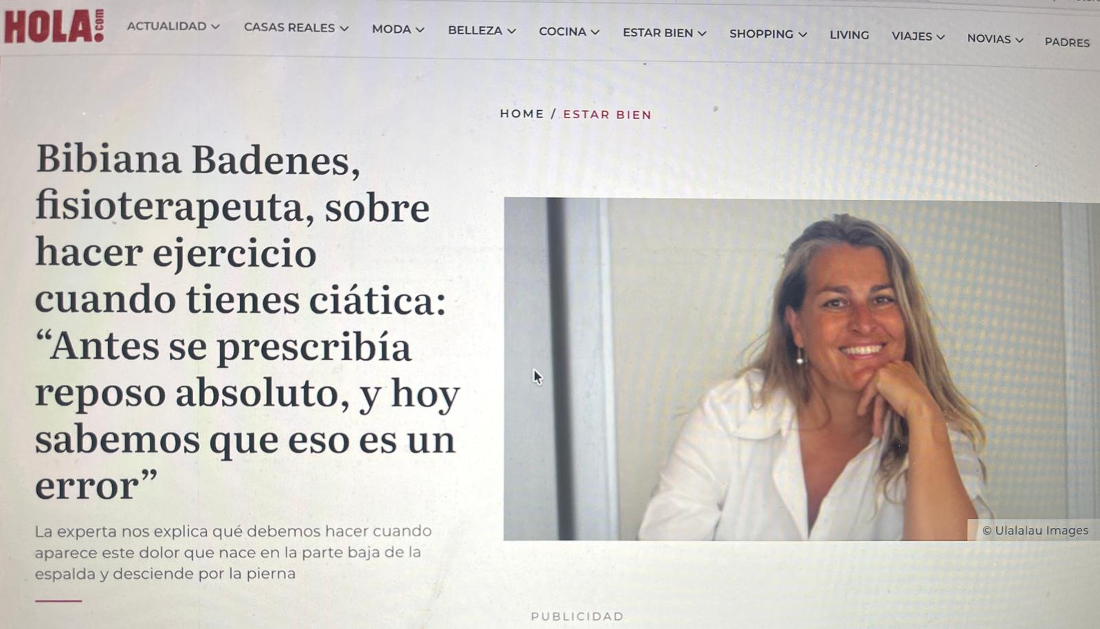Click the Ulalalau Images credit label
1100x629 pixels.
(x=1035, y=531)
